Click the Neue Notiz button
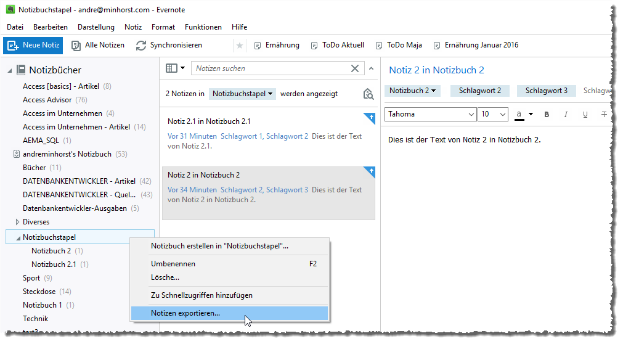Screen dimensions: 623x344 (x=33, y=46)
